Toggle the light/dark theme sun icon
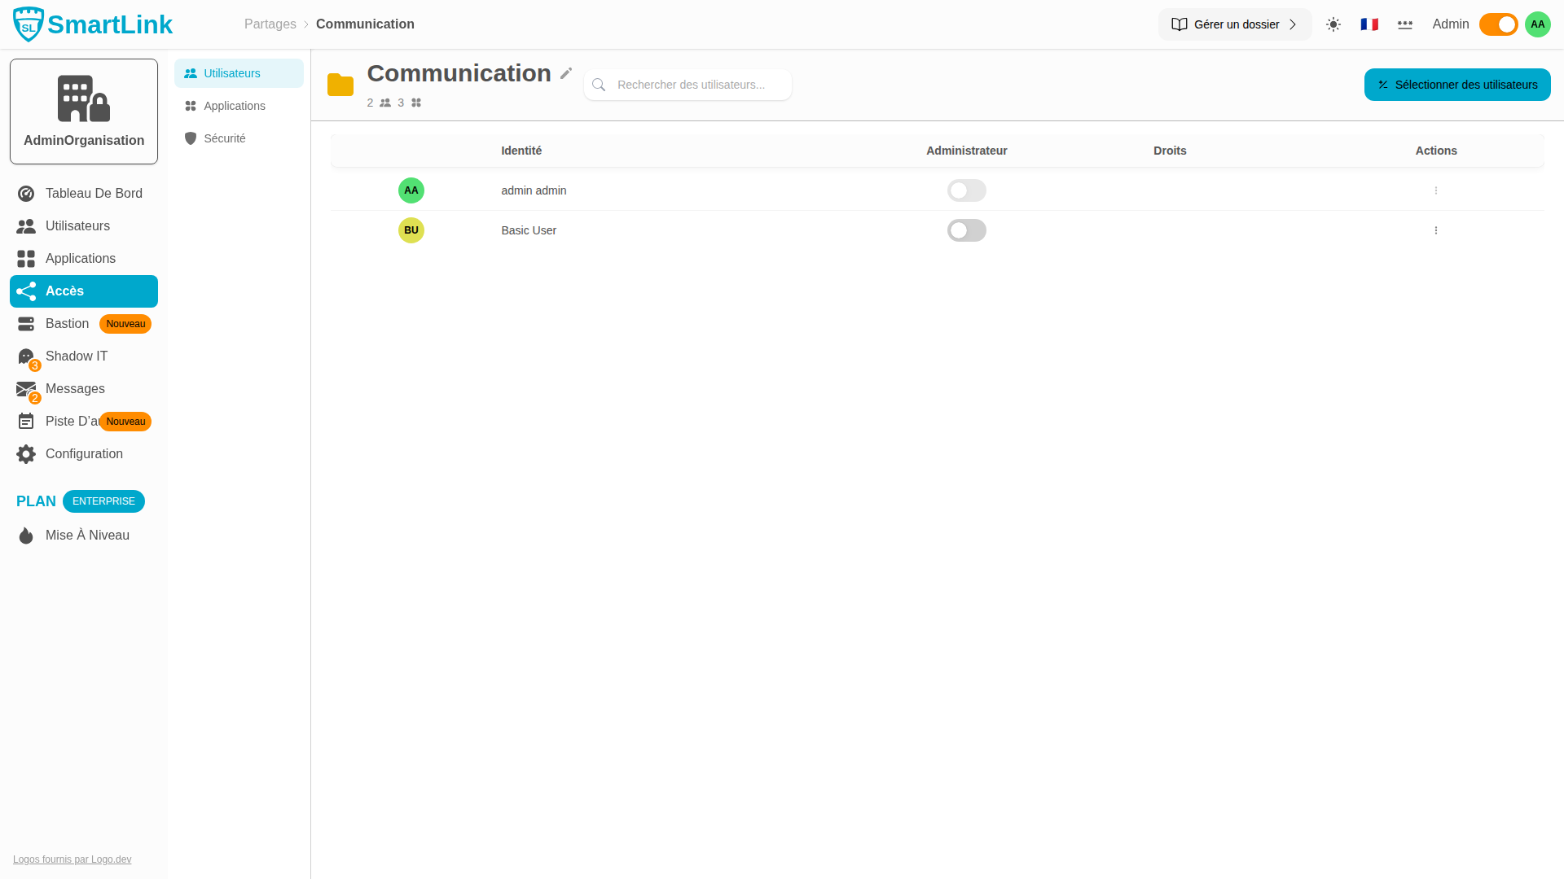Viewport: 1564px width, 879px height. click(x=1333, y=24)
